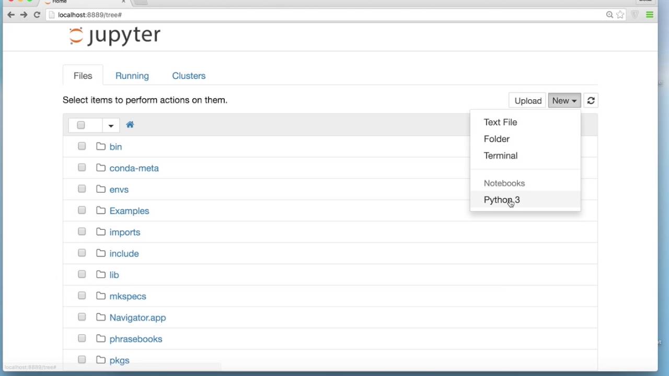This screenshot has height=376, width=669.
Task: Tick checkbox for conda-meta folder
Action: pos(82,168)
